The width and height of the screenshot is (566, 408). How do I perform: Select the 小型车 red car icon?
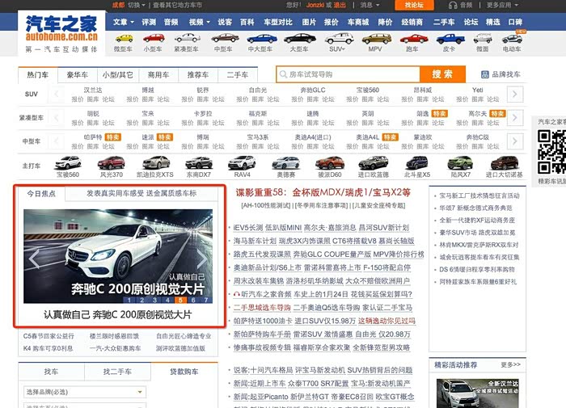point(154,38)
